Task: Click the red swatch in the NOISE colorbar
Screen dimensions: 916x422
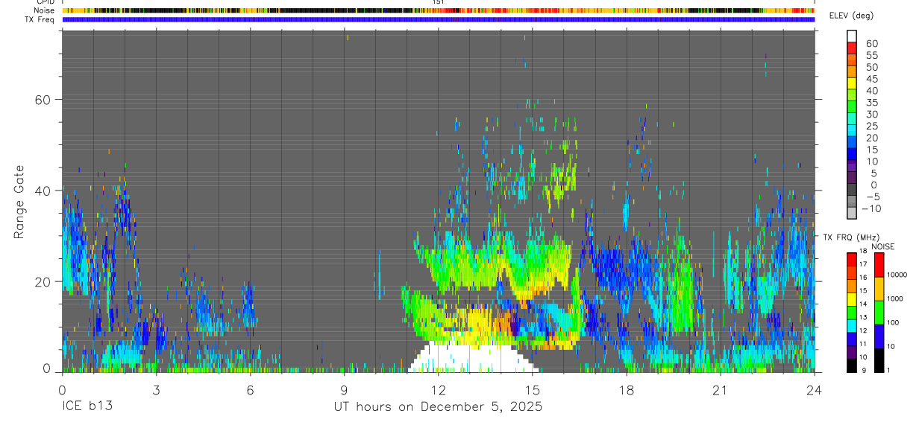Action: tap(879, 265)
